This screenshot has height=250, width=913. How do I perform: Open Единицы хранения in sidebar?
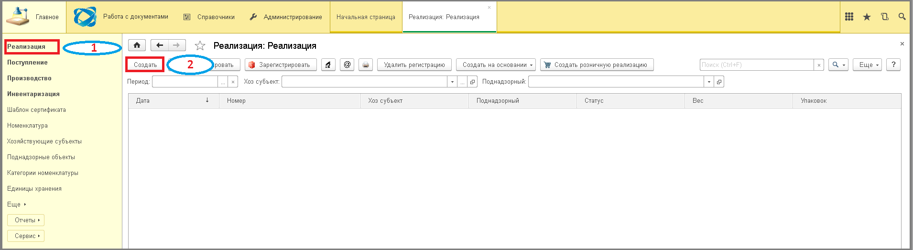[x=34, y=189]
